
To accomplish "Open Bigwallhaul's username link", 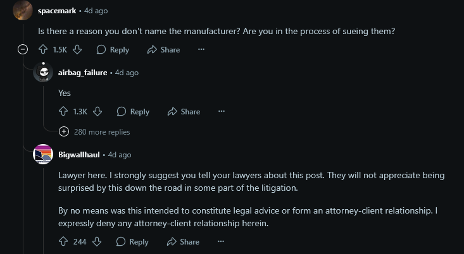I will [x=79, y=154].
